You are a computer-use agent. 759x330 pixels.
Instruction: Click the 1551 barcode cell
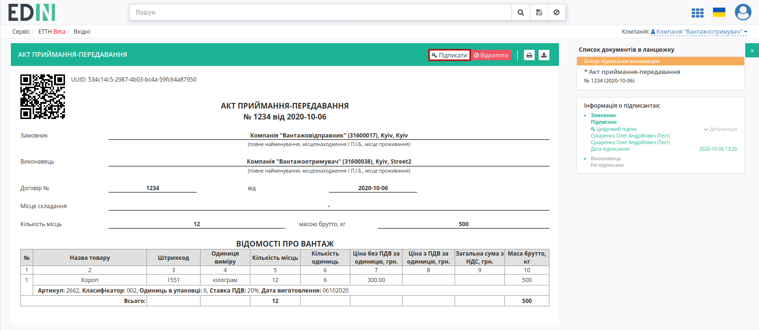click(174, 280)
